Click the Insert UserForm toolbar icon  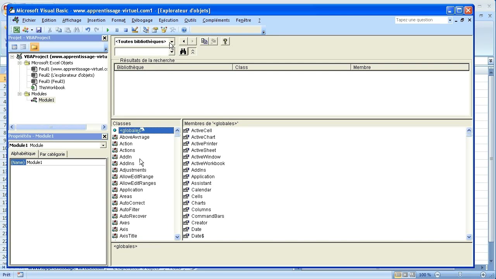click(x=26, y=30)
